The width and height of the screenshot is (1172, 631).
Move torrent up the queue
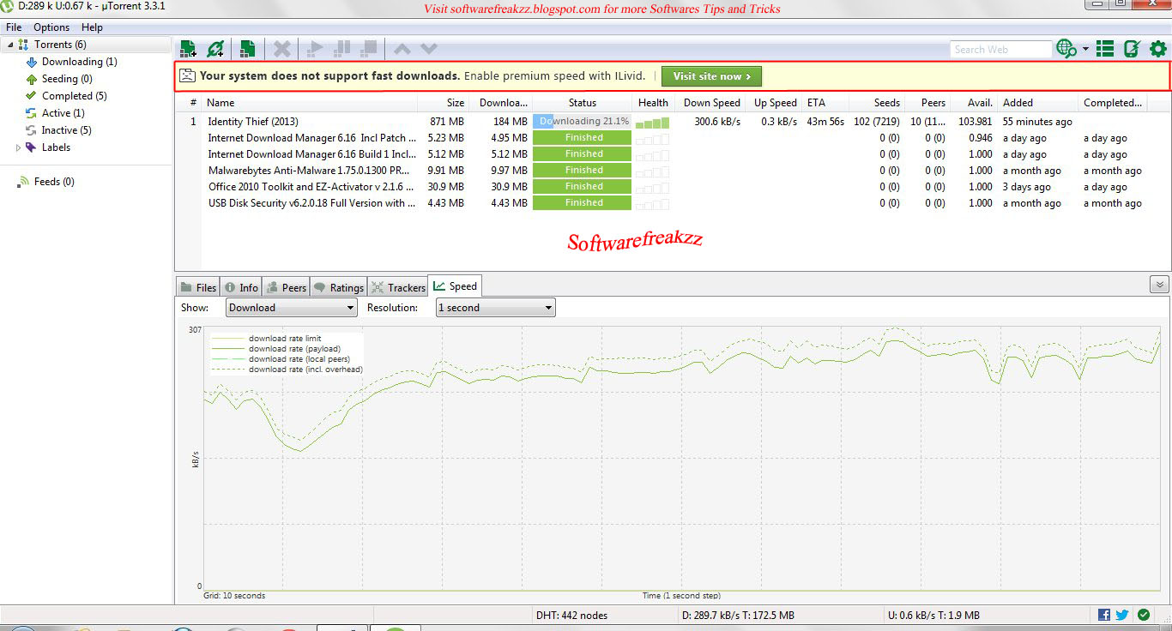click(402, 49)
